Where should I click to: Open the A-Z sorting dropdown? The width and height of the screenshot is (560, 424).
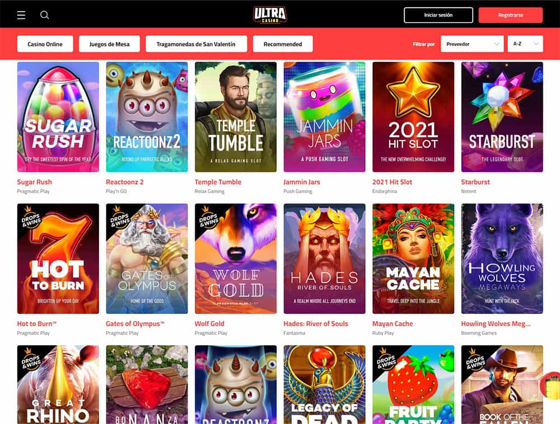pyautogui.click(x=525, y=44)
